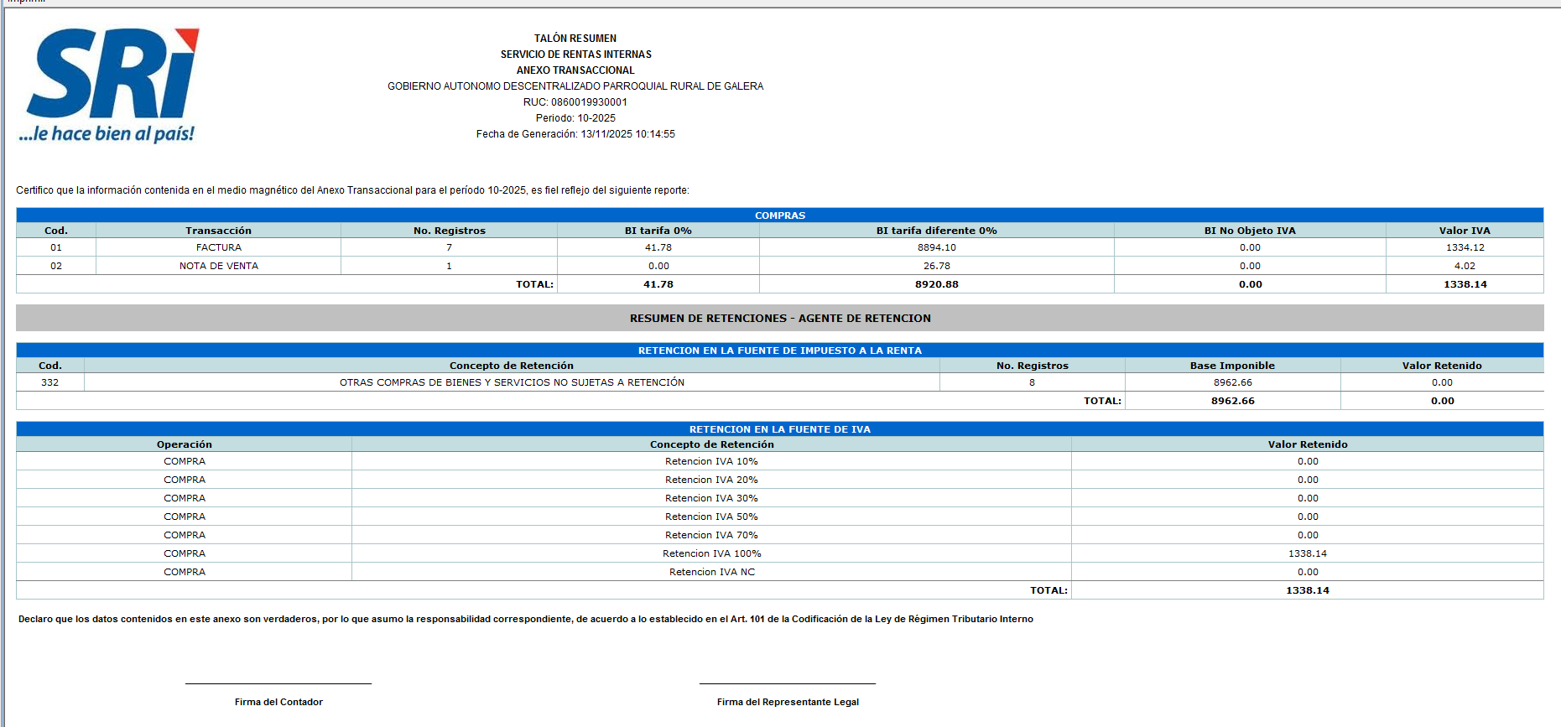Screen dimensions: 1561x727
Task: Click the 1338.14 value for Retencion IVA 100%
Action: 1307,553
